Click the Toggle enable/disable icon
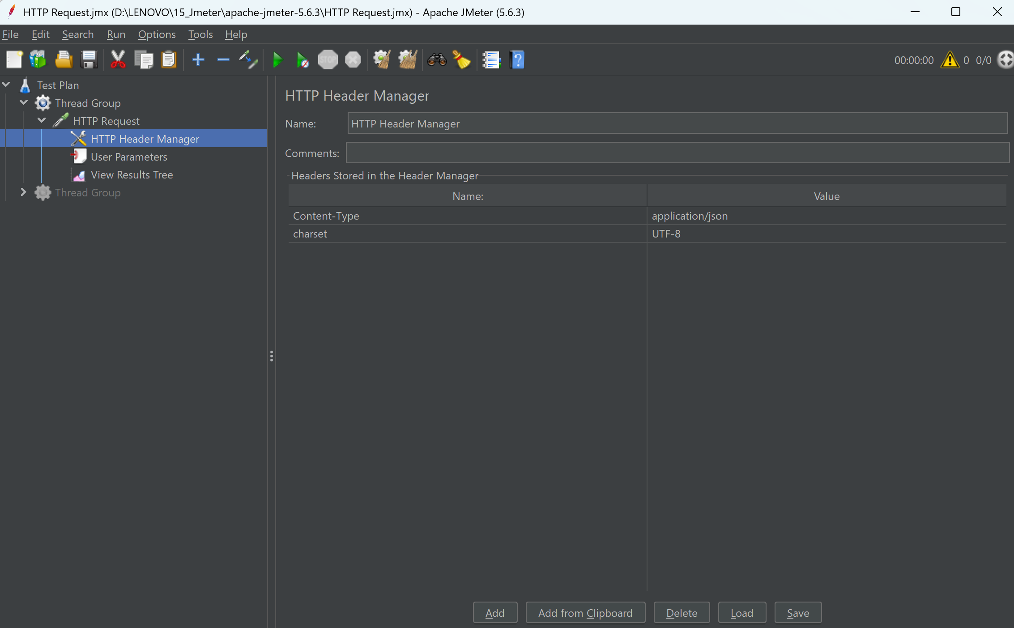 [248, 59]
